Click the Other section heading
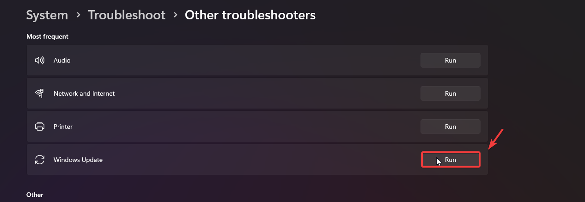 (35, 195)
